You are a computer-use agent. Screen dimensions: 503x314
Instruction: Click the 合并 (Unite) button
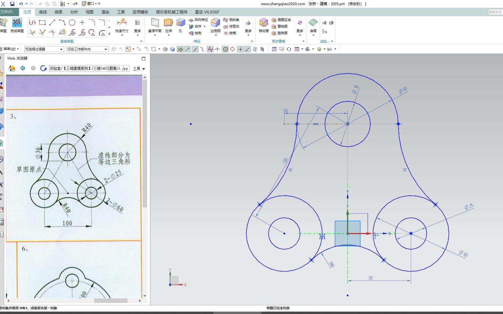[x=197, y=26]
